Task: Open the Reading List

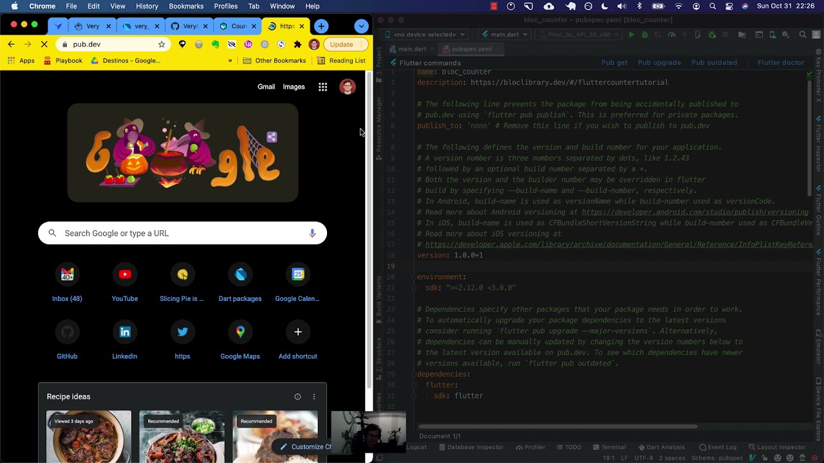Action: coord(341,60)
